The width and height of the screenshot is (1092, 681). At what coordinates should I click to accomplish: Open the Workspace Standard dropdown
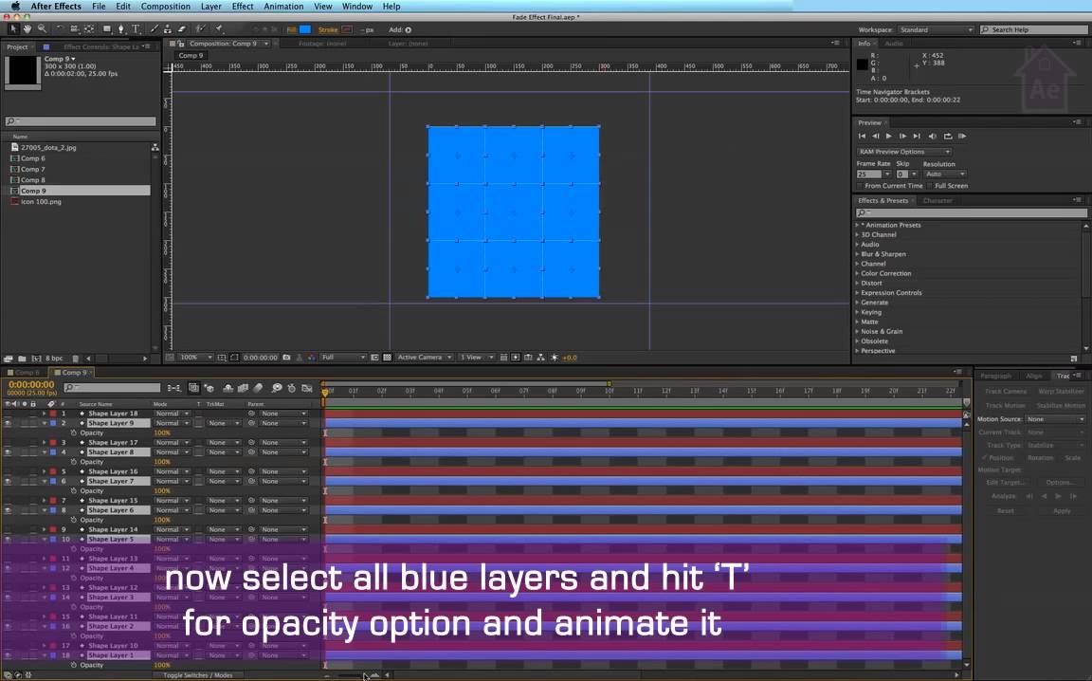pos(936,30)
